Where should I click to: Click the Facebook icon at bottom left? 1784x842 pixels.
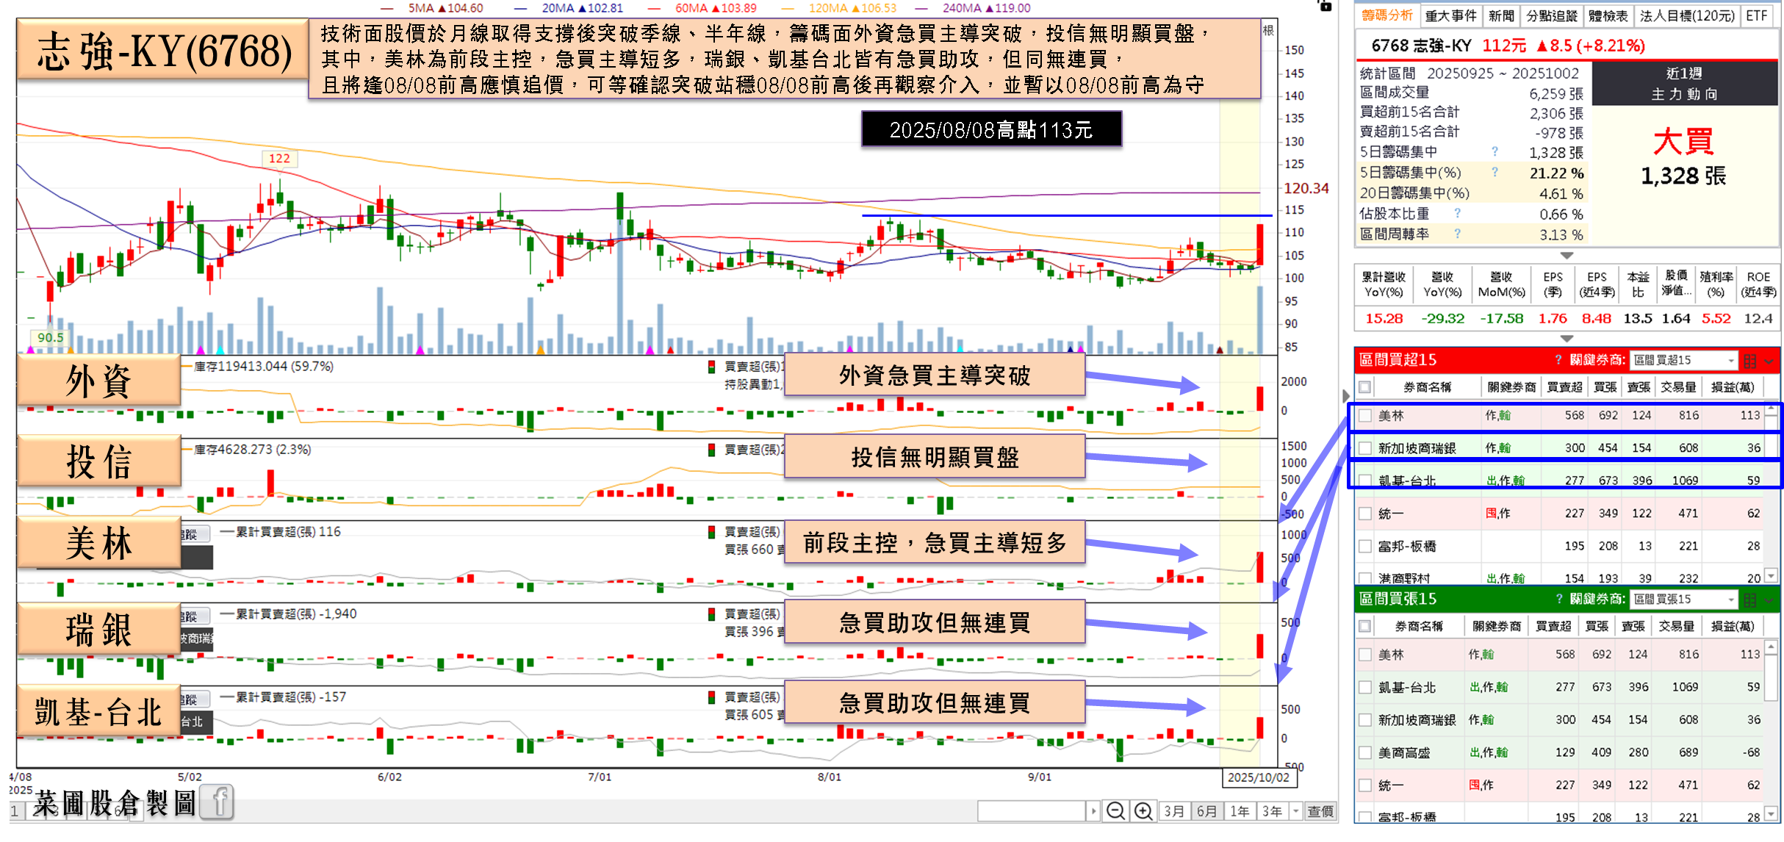217,802
